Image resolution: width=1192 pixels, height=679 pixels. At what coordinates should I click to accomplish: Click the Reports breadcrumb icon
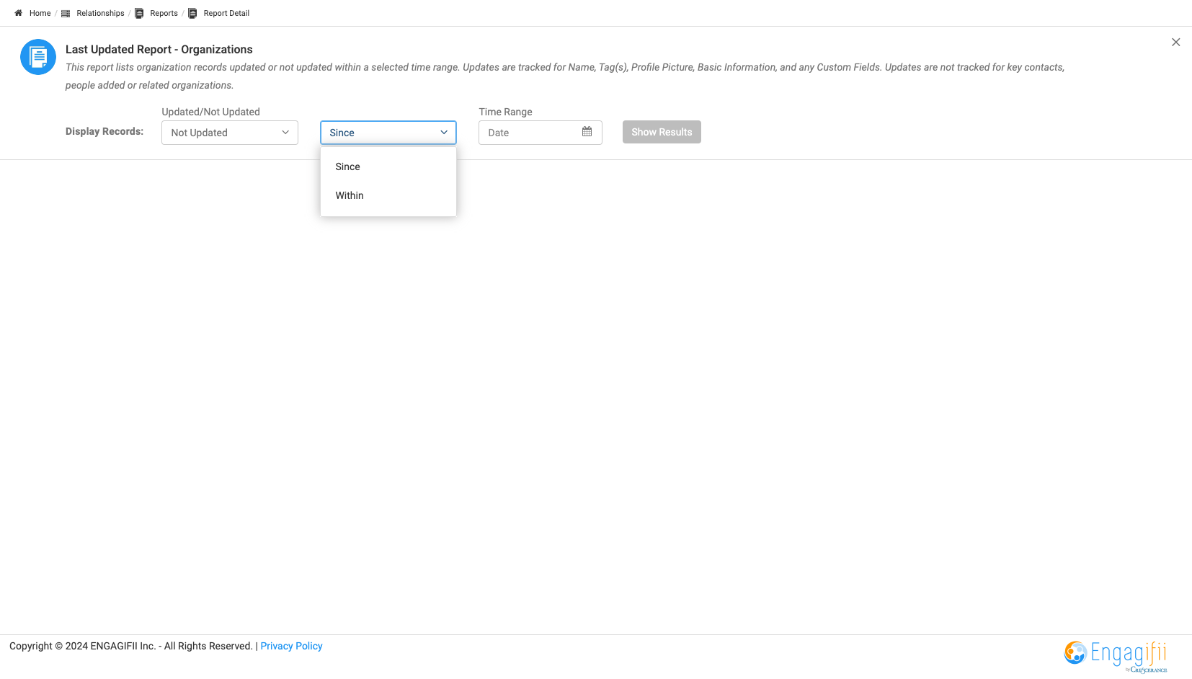coord(139,13)
